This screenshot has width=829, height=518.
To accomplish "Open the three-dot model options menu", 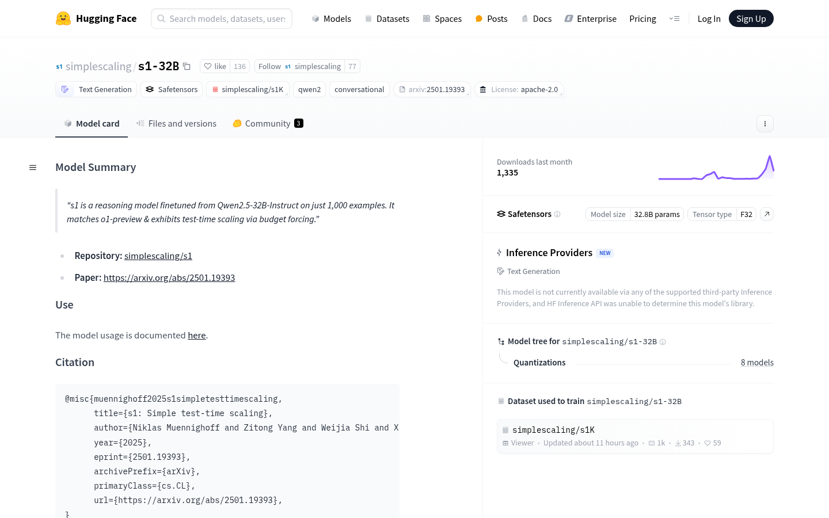I will point(765,124).
